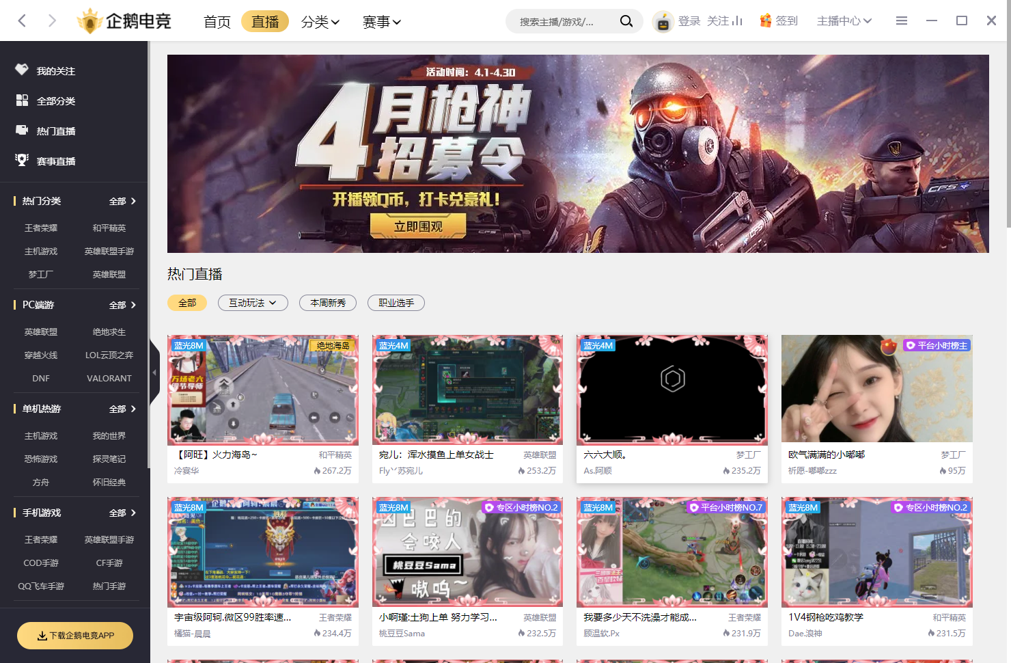Open the hamburger menu icon
This screenshot has width=1011, height=663.
(902, 21)
